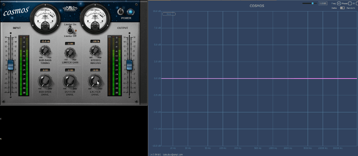358x156 pixels.
Task: Flip the POWER toggle switch
Action: coord(120,11)
